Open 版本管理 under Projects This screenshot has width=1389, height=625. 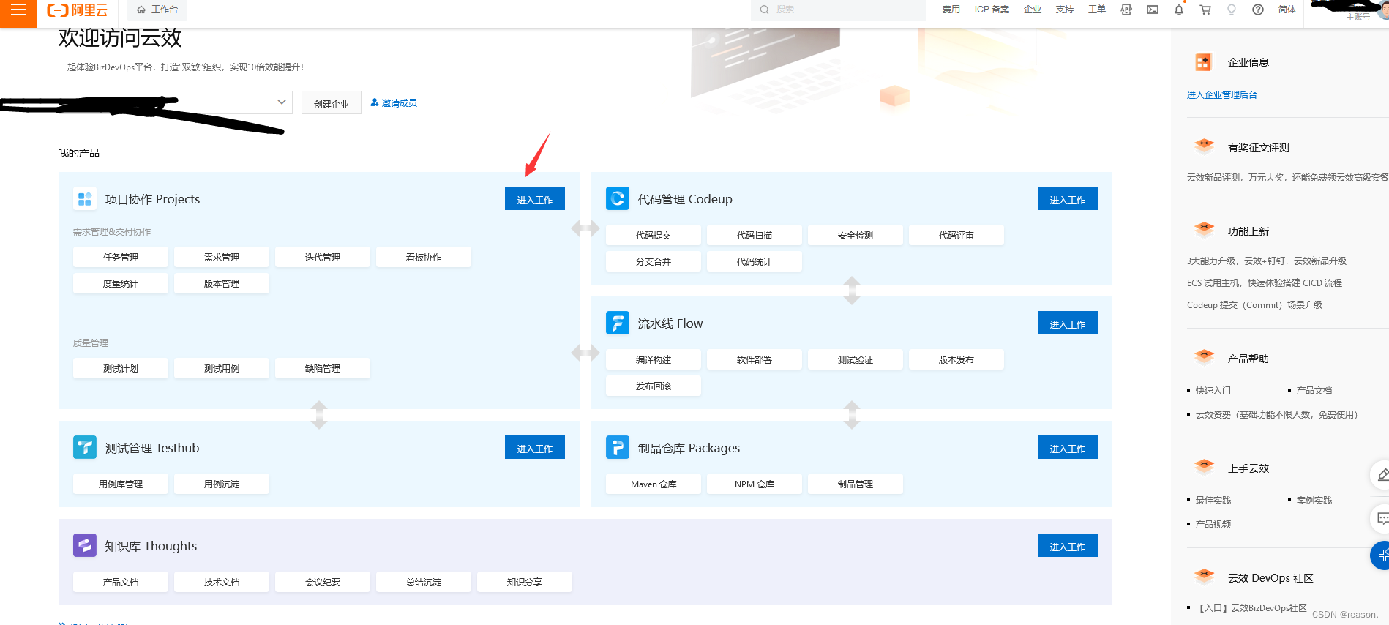click(222, 283)
